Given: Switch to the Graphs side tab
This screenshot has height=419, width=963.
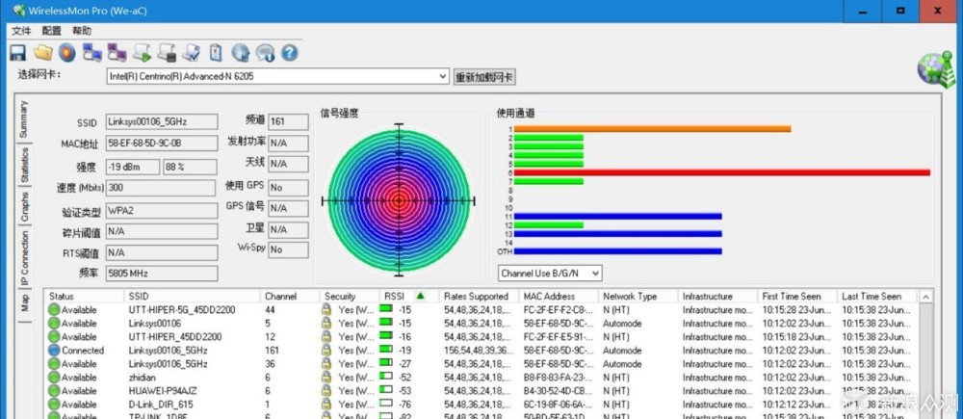Looking at the screenshot, I should coord(25,208).
